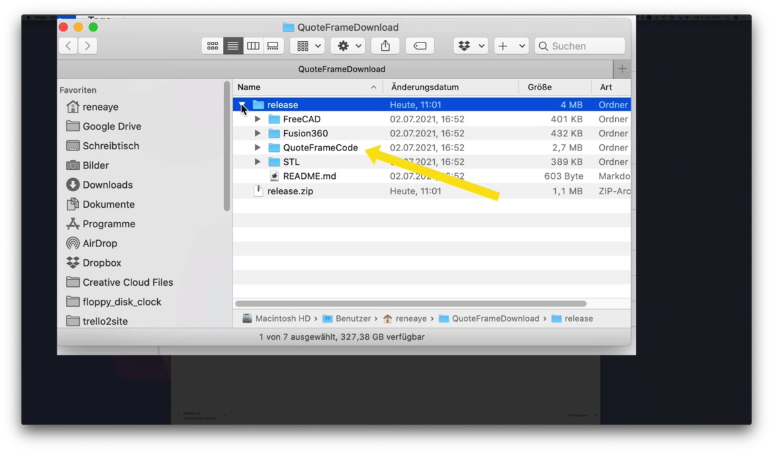Click the QuoteFrameCode folder icon
The width and height of the screenshot is (773, 453).
pos(274,147)
